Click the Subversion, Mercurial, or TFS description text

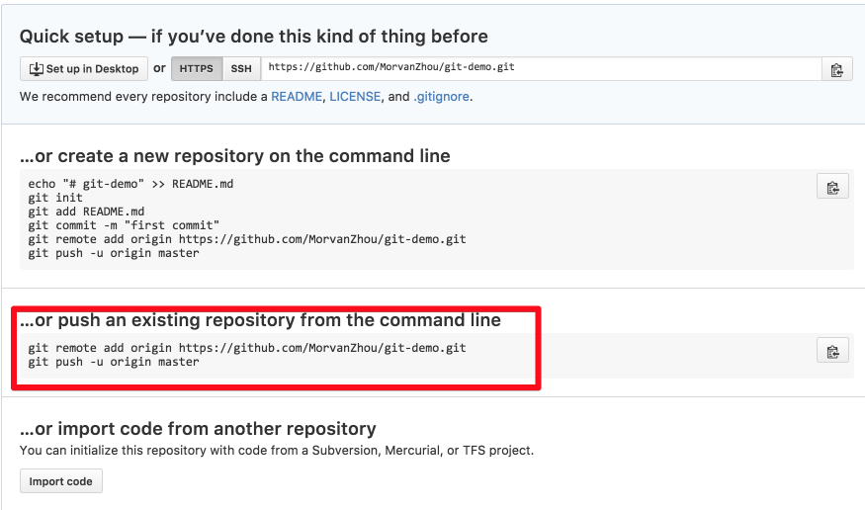tap(277, 451)
